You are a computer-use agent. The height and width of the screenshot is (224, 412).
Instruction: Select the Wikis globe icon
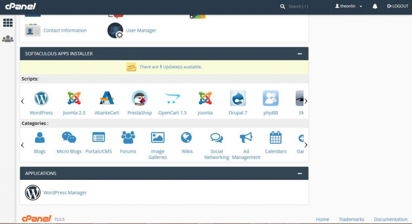pyautogui.click(x=186, y=138)
